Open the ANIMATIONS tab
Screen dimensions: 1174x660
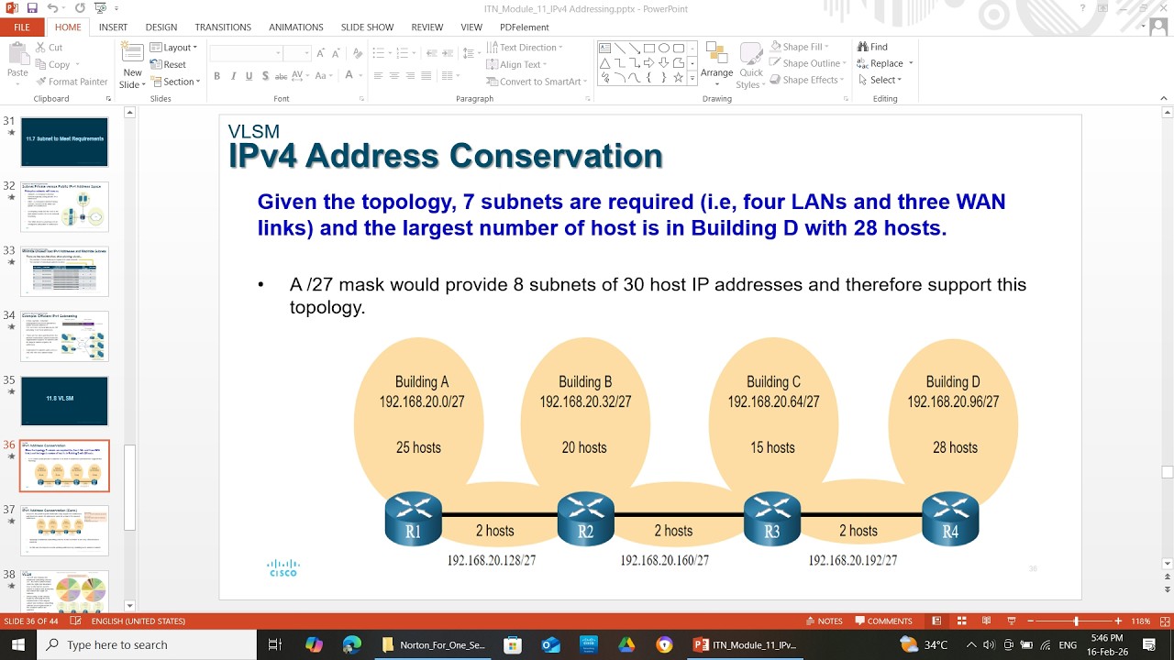[x=296, y=27]
